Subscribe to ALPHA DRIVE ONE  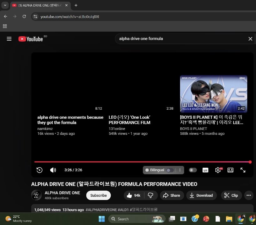click(98, 195)
